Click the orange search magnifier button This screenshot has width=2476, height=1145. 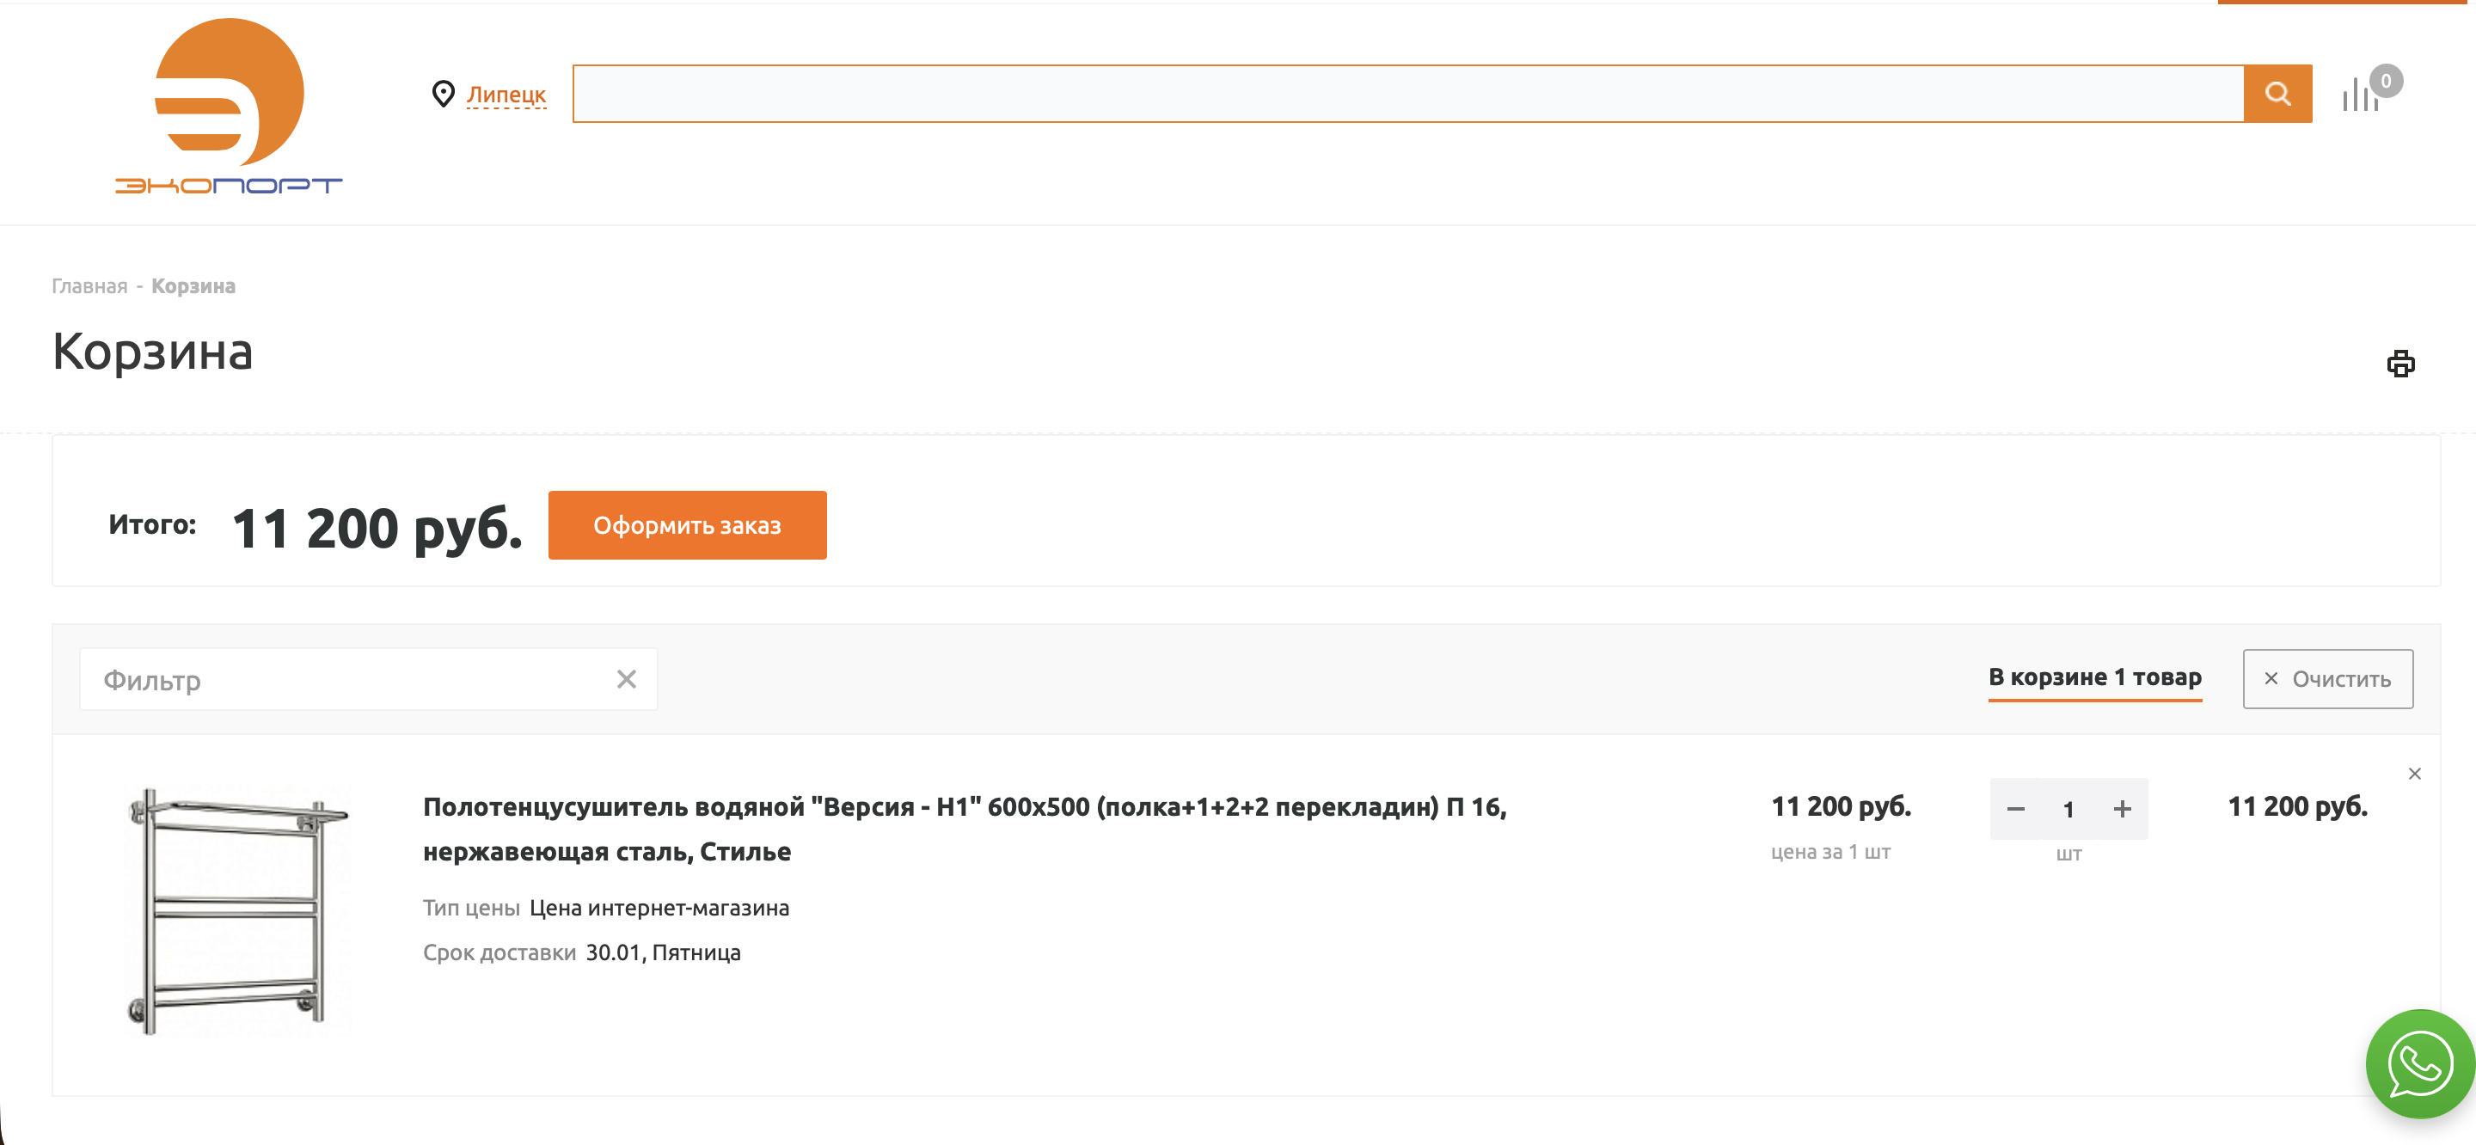(2277, 93)
